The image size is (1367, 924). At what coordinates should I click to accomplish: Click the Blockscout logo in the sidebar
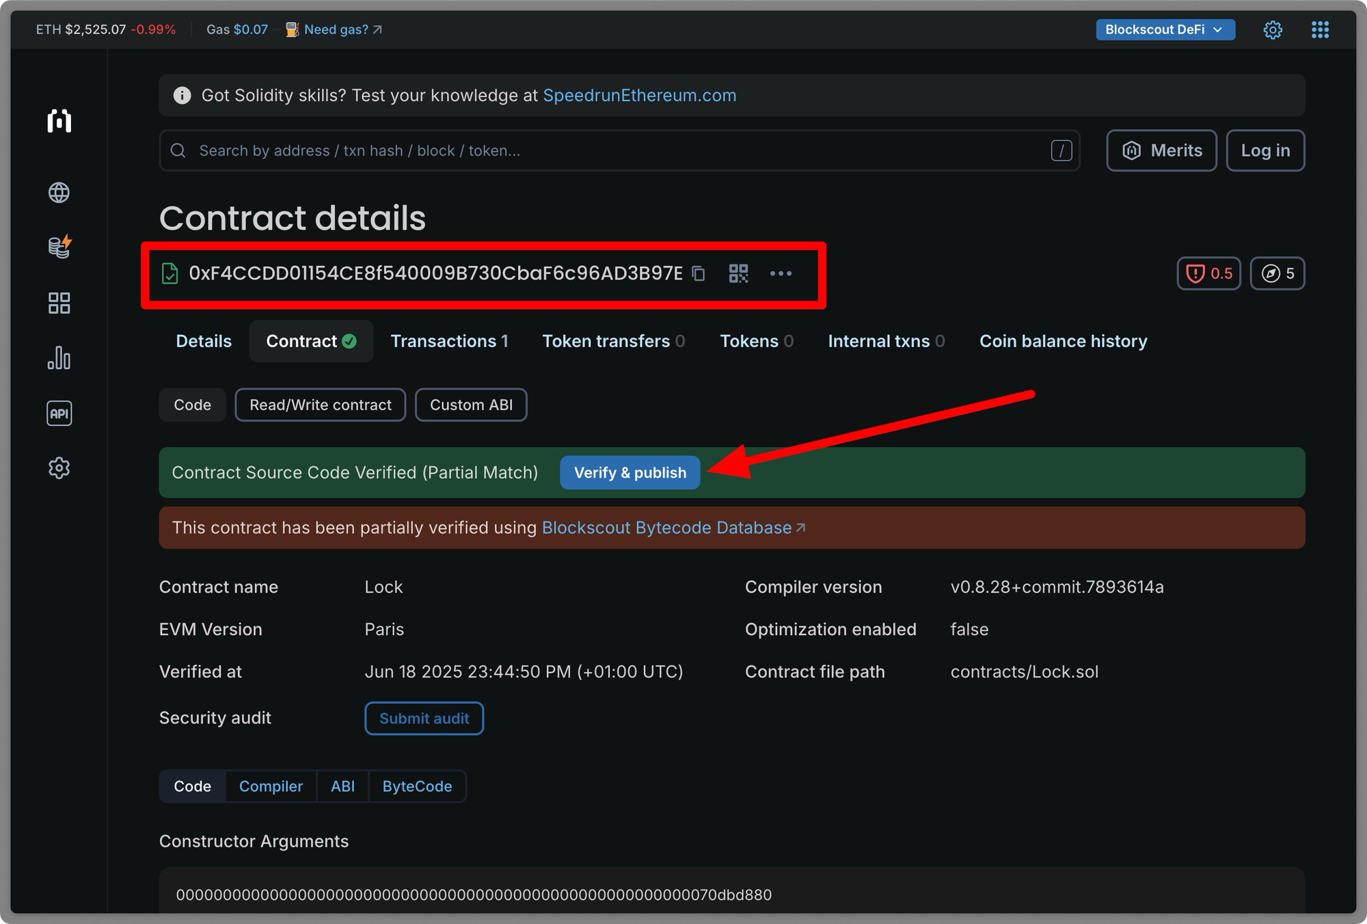[x=59, y=122]
